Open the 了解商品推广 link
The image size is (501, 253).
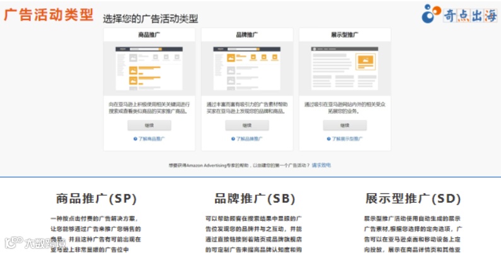pos(151,139)
